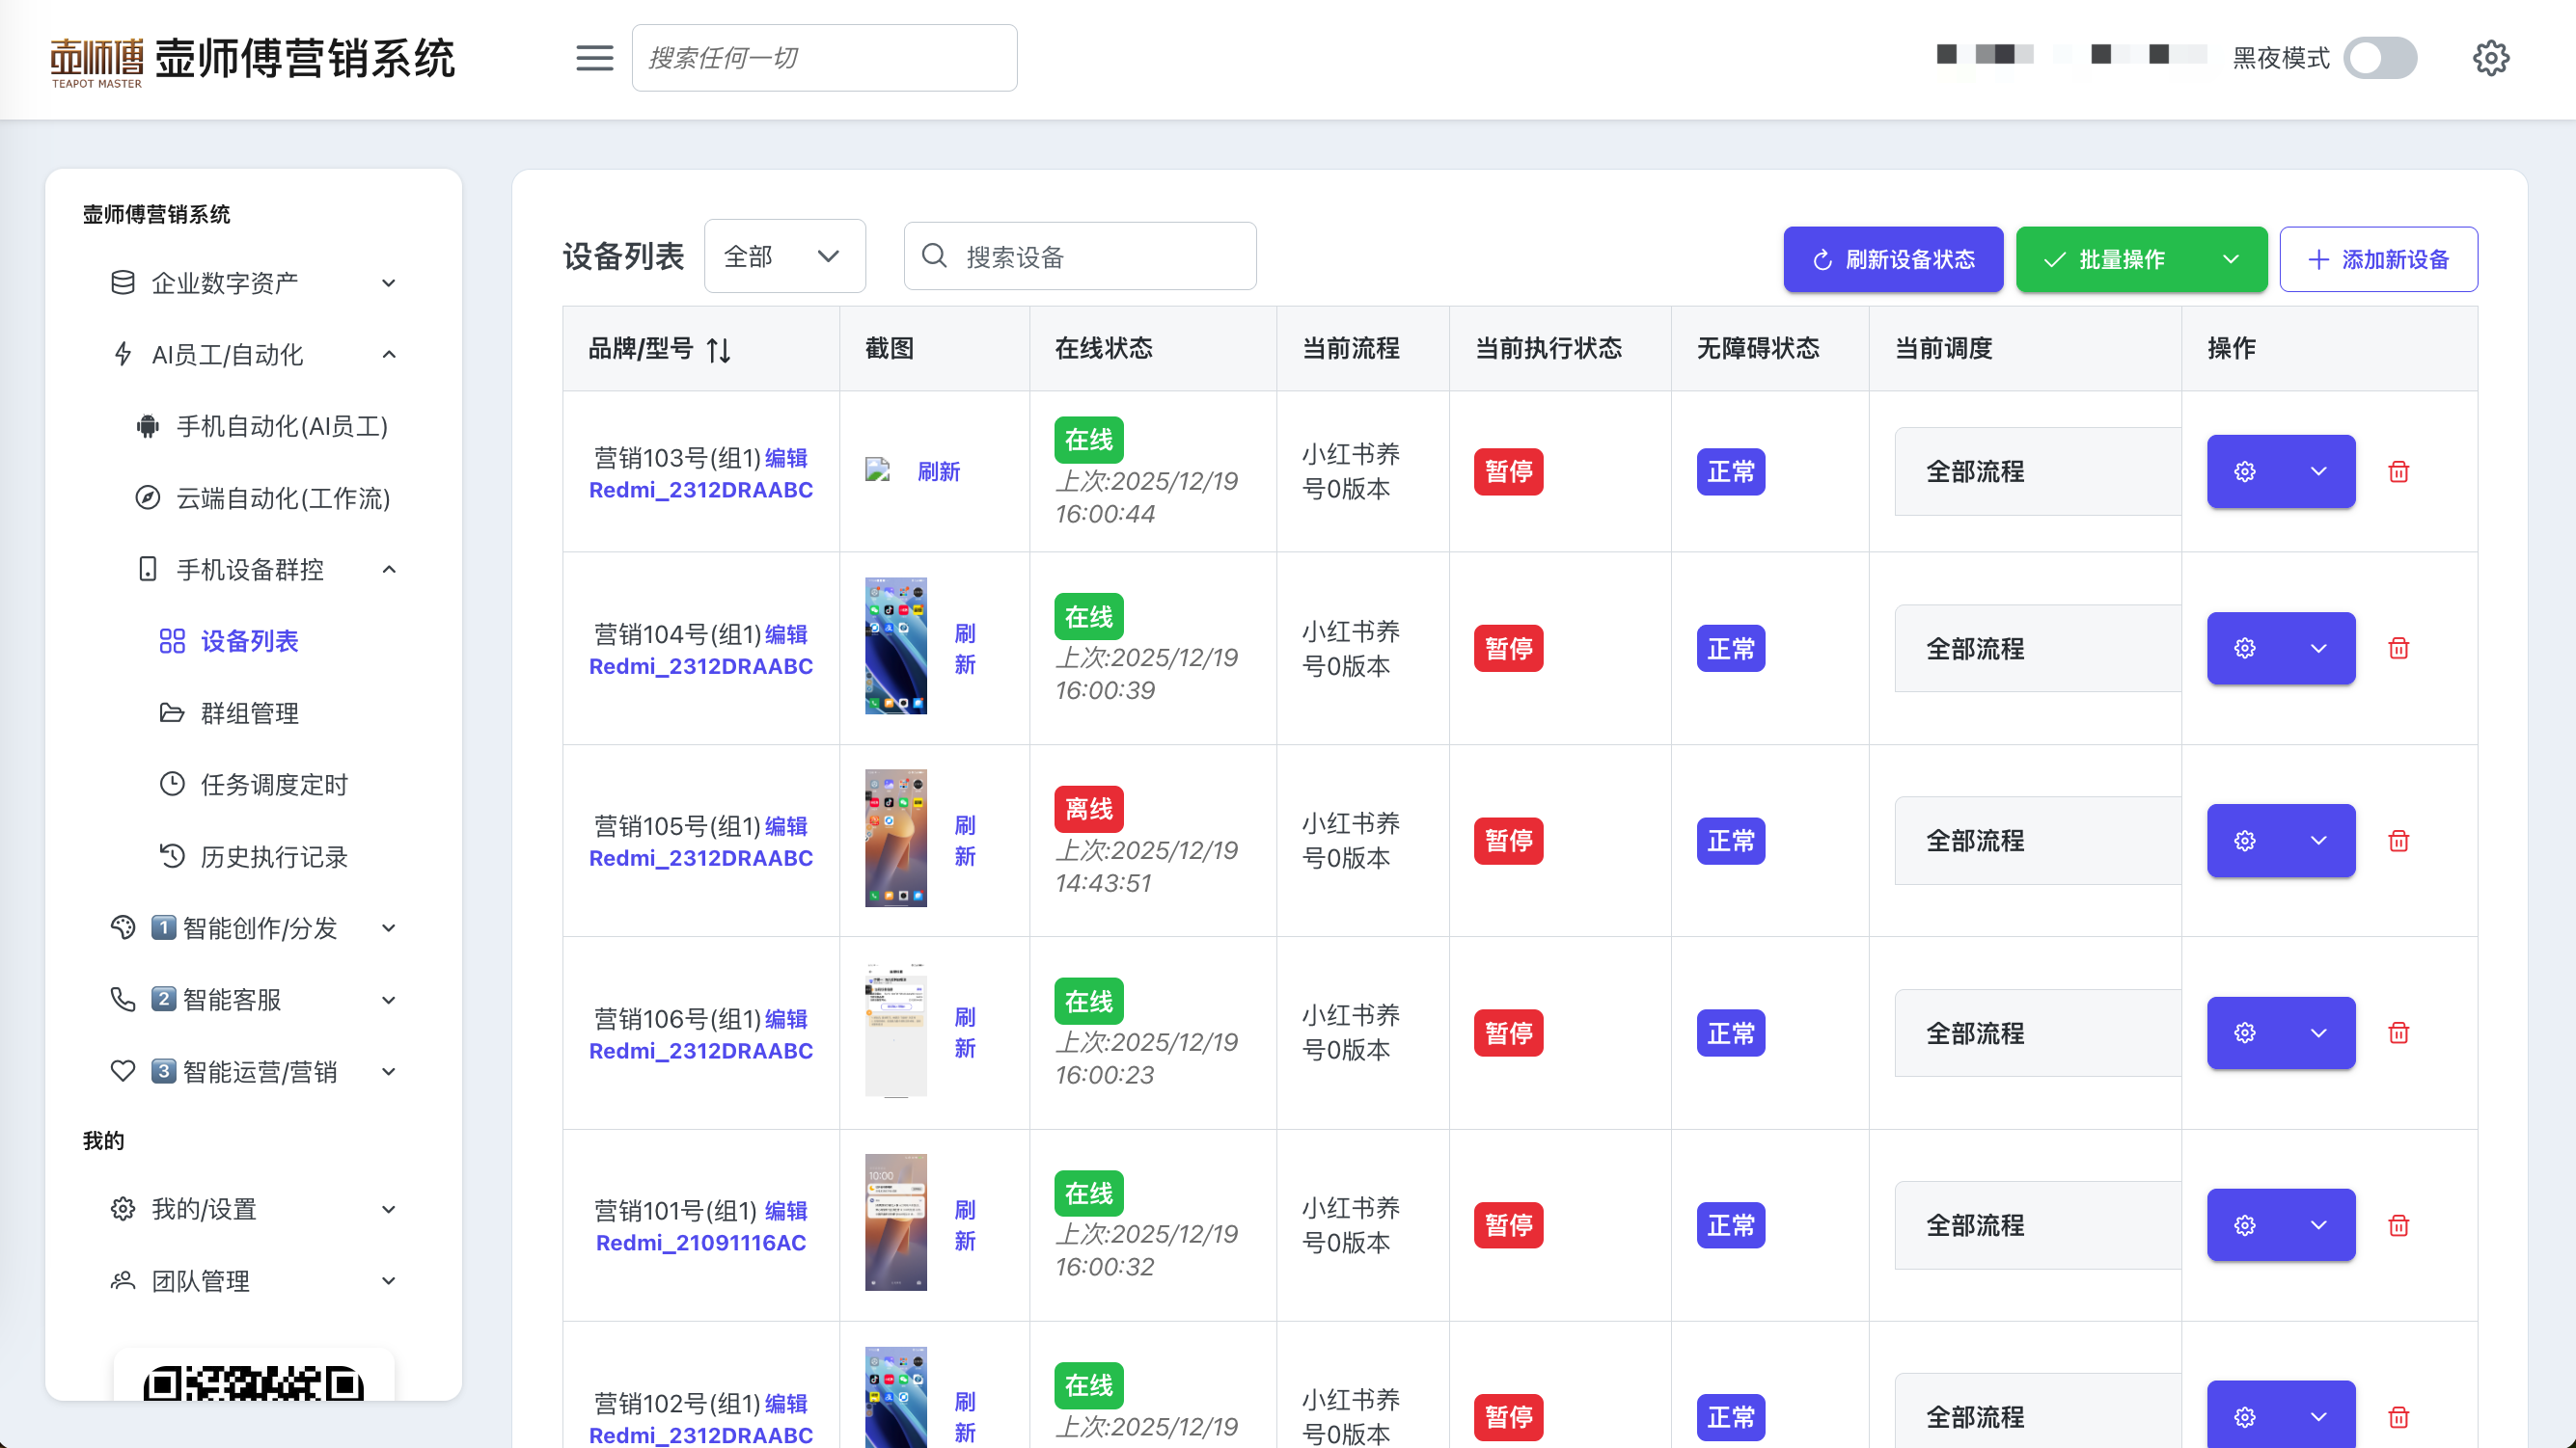
Task: Click the hamburger menu icon in header
Action: [594, 58]
